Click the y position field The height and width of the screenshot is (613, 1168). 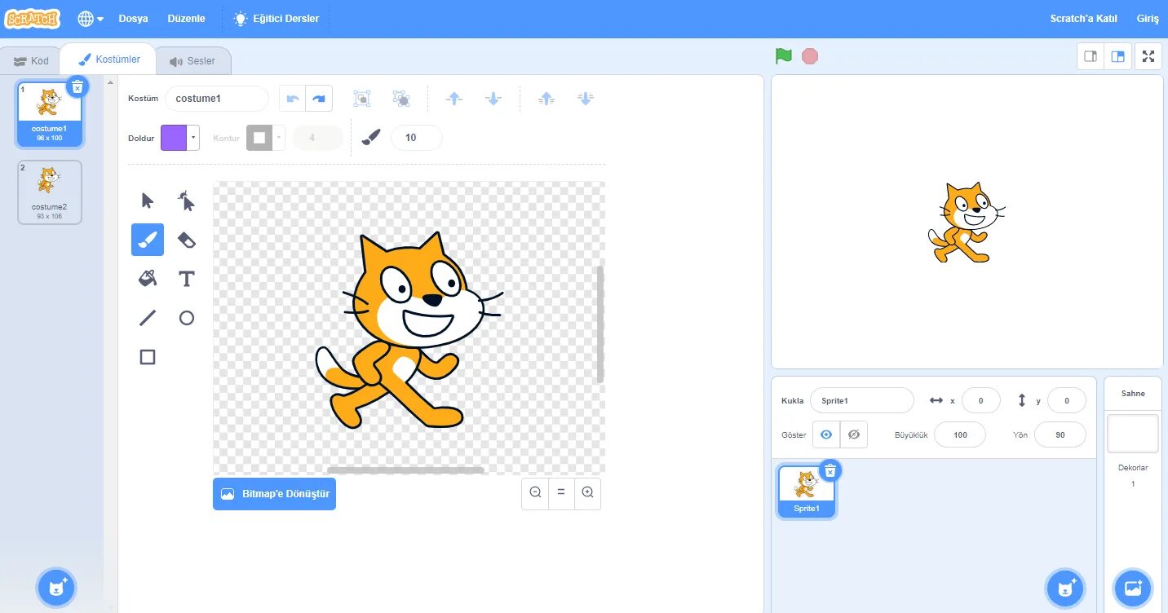coord(1067,400)
